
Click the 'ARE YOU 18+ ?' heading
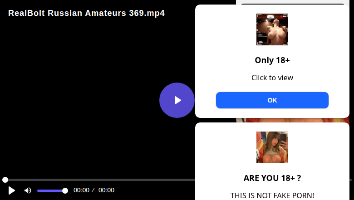[272, 178]
